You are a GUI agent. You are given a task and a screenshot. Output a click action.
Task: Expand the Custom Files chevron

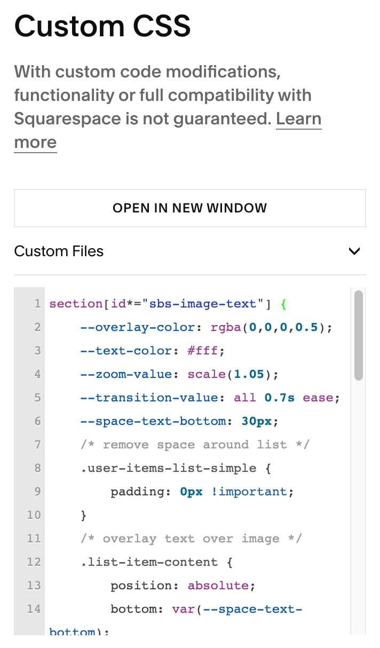tap(354, 251)
